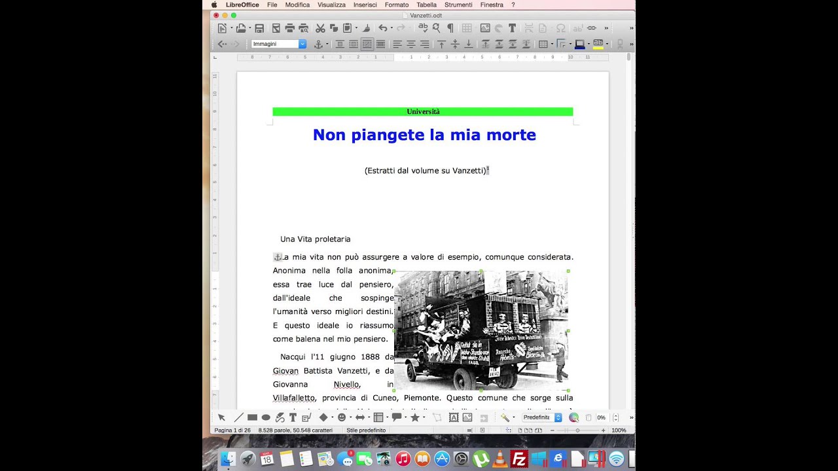The width and height of the screenshot is (838, 471).
Task: Open Fontwork gallery icon
Action: tap(454, 417)
